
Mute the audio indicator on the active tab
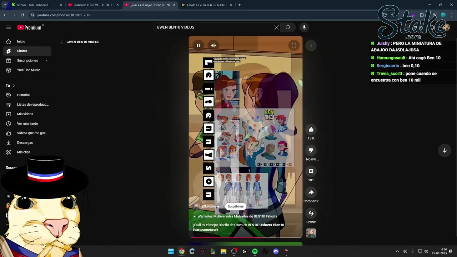click(169, 5)
